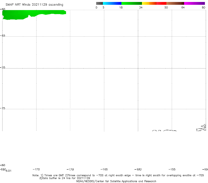The image size is (208, 183).
Task: Click the NOAA/NESDIS credit line
Action: pyautogui.click(x=116, y=181)
